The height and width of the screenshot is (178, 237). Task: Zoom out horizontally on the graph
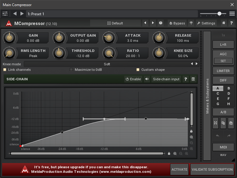[181, 154]
